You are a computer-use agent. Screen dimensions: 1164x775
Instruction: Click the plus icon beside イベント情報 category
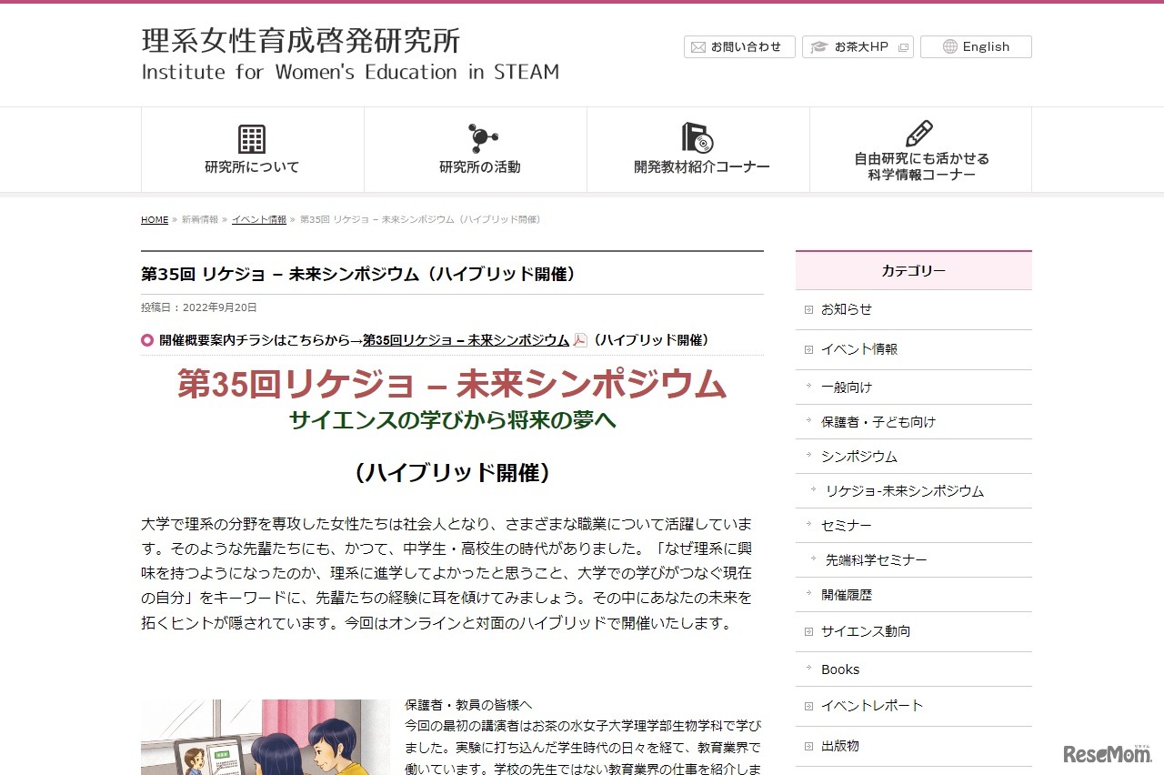[808, 350]
